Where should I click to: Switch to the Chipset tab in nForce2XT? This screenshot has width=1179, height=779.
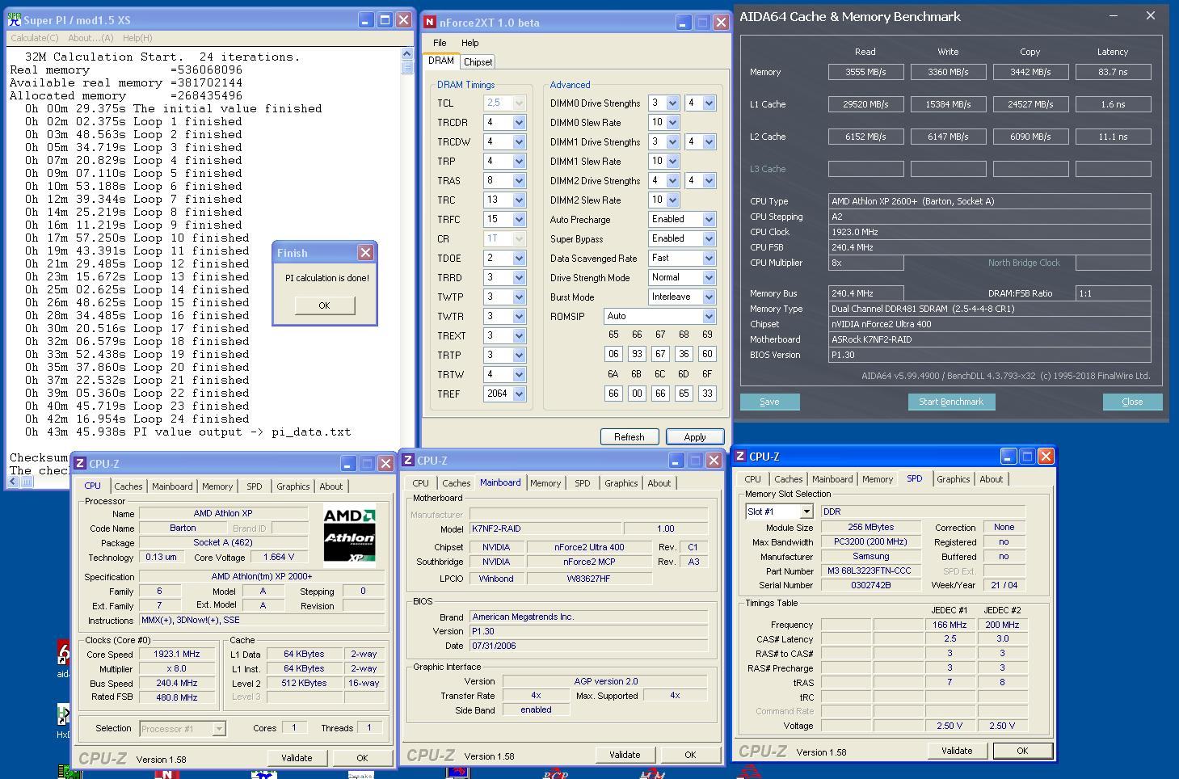pyautogui.click(x=478, y=62)
